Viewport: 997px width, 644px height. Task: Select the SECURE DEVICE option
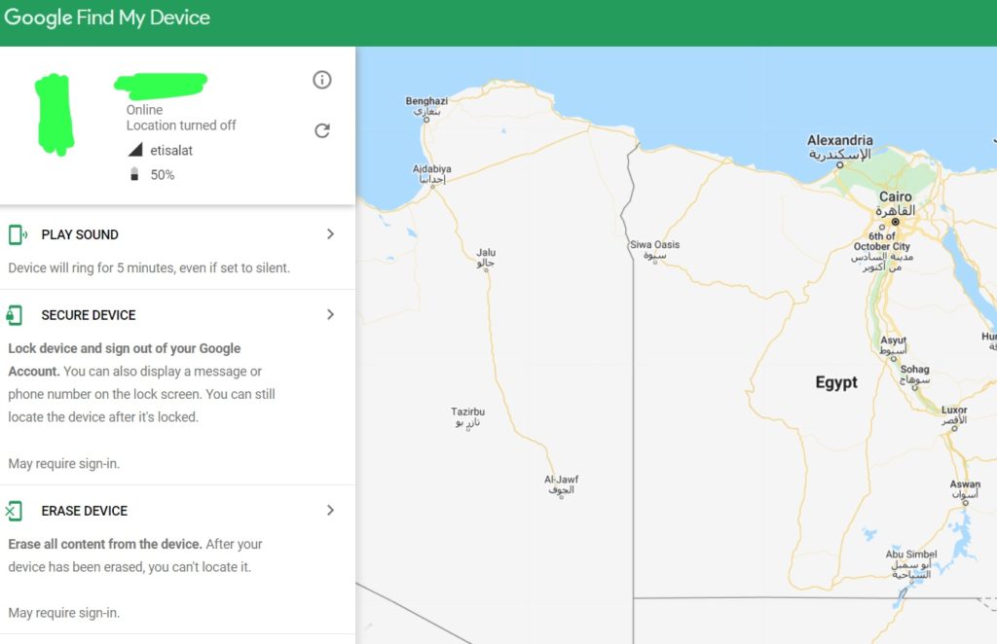click(89, 315)
